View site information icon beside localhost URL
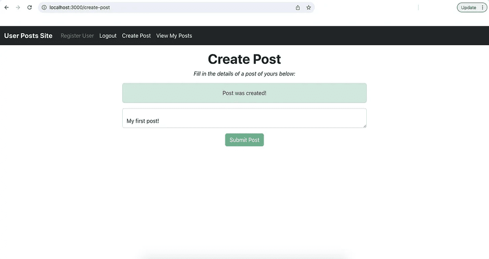 pyautogui.click(x=44, y=8)
